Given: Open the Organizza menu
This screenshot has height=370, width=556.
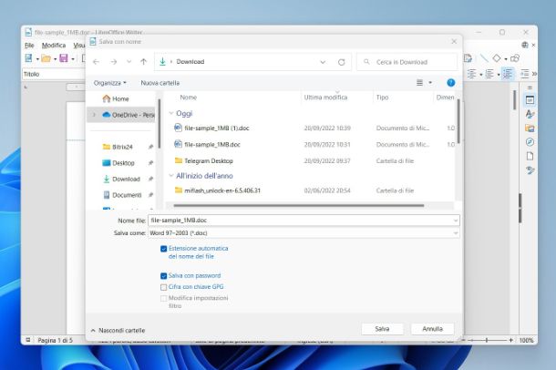Looking at the screenshot, I should (110, 83).
